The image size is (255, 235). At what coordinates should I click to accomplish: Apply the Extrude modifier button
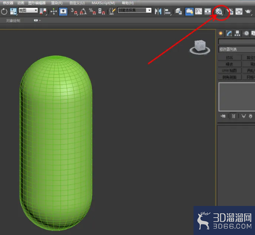coord(229,58)
